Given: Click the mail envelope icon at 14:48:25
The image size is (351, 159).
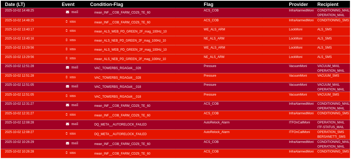Looking at the screenshot, I should tap(67, 12).
